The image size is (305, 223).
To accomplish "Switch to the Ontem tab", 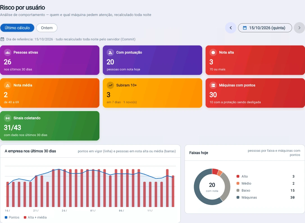I will [47, 28].
